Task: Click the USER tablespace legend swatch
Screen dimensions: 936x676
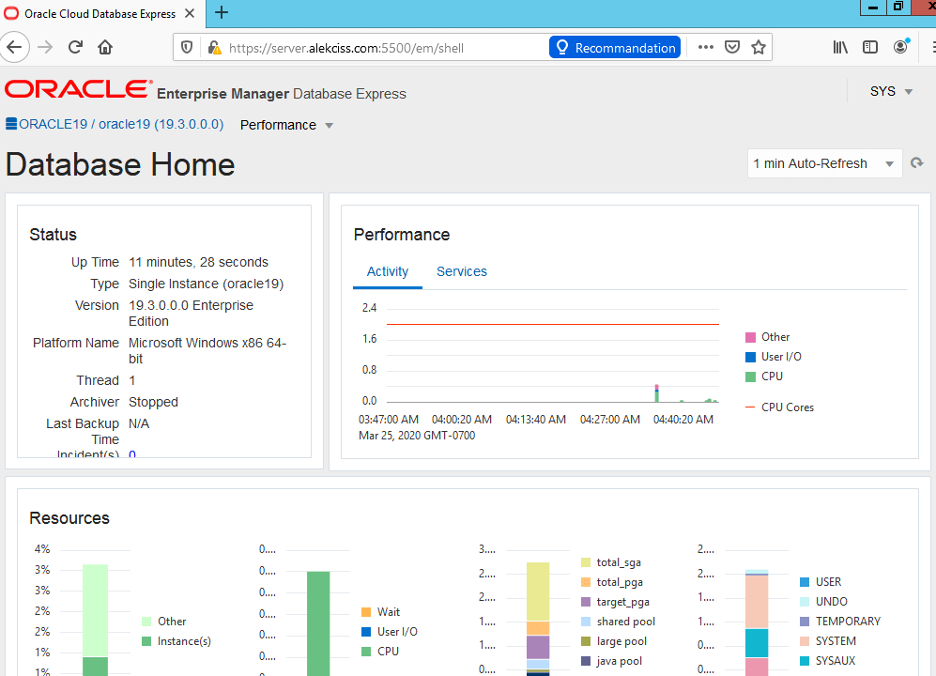Action: coord(804,582)
